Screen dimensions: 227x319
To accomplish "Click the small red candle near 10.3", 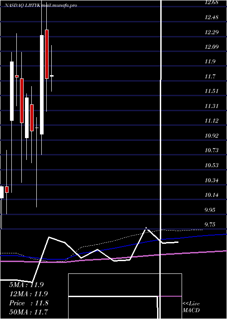I will click(x=7, y=190).
